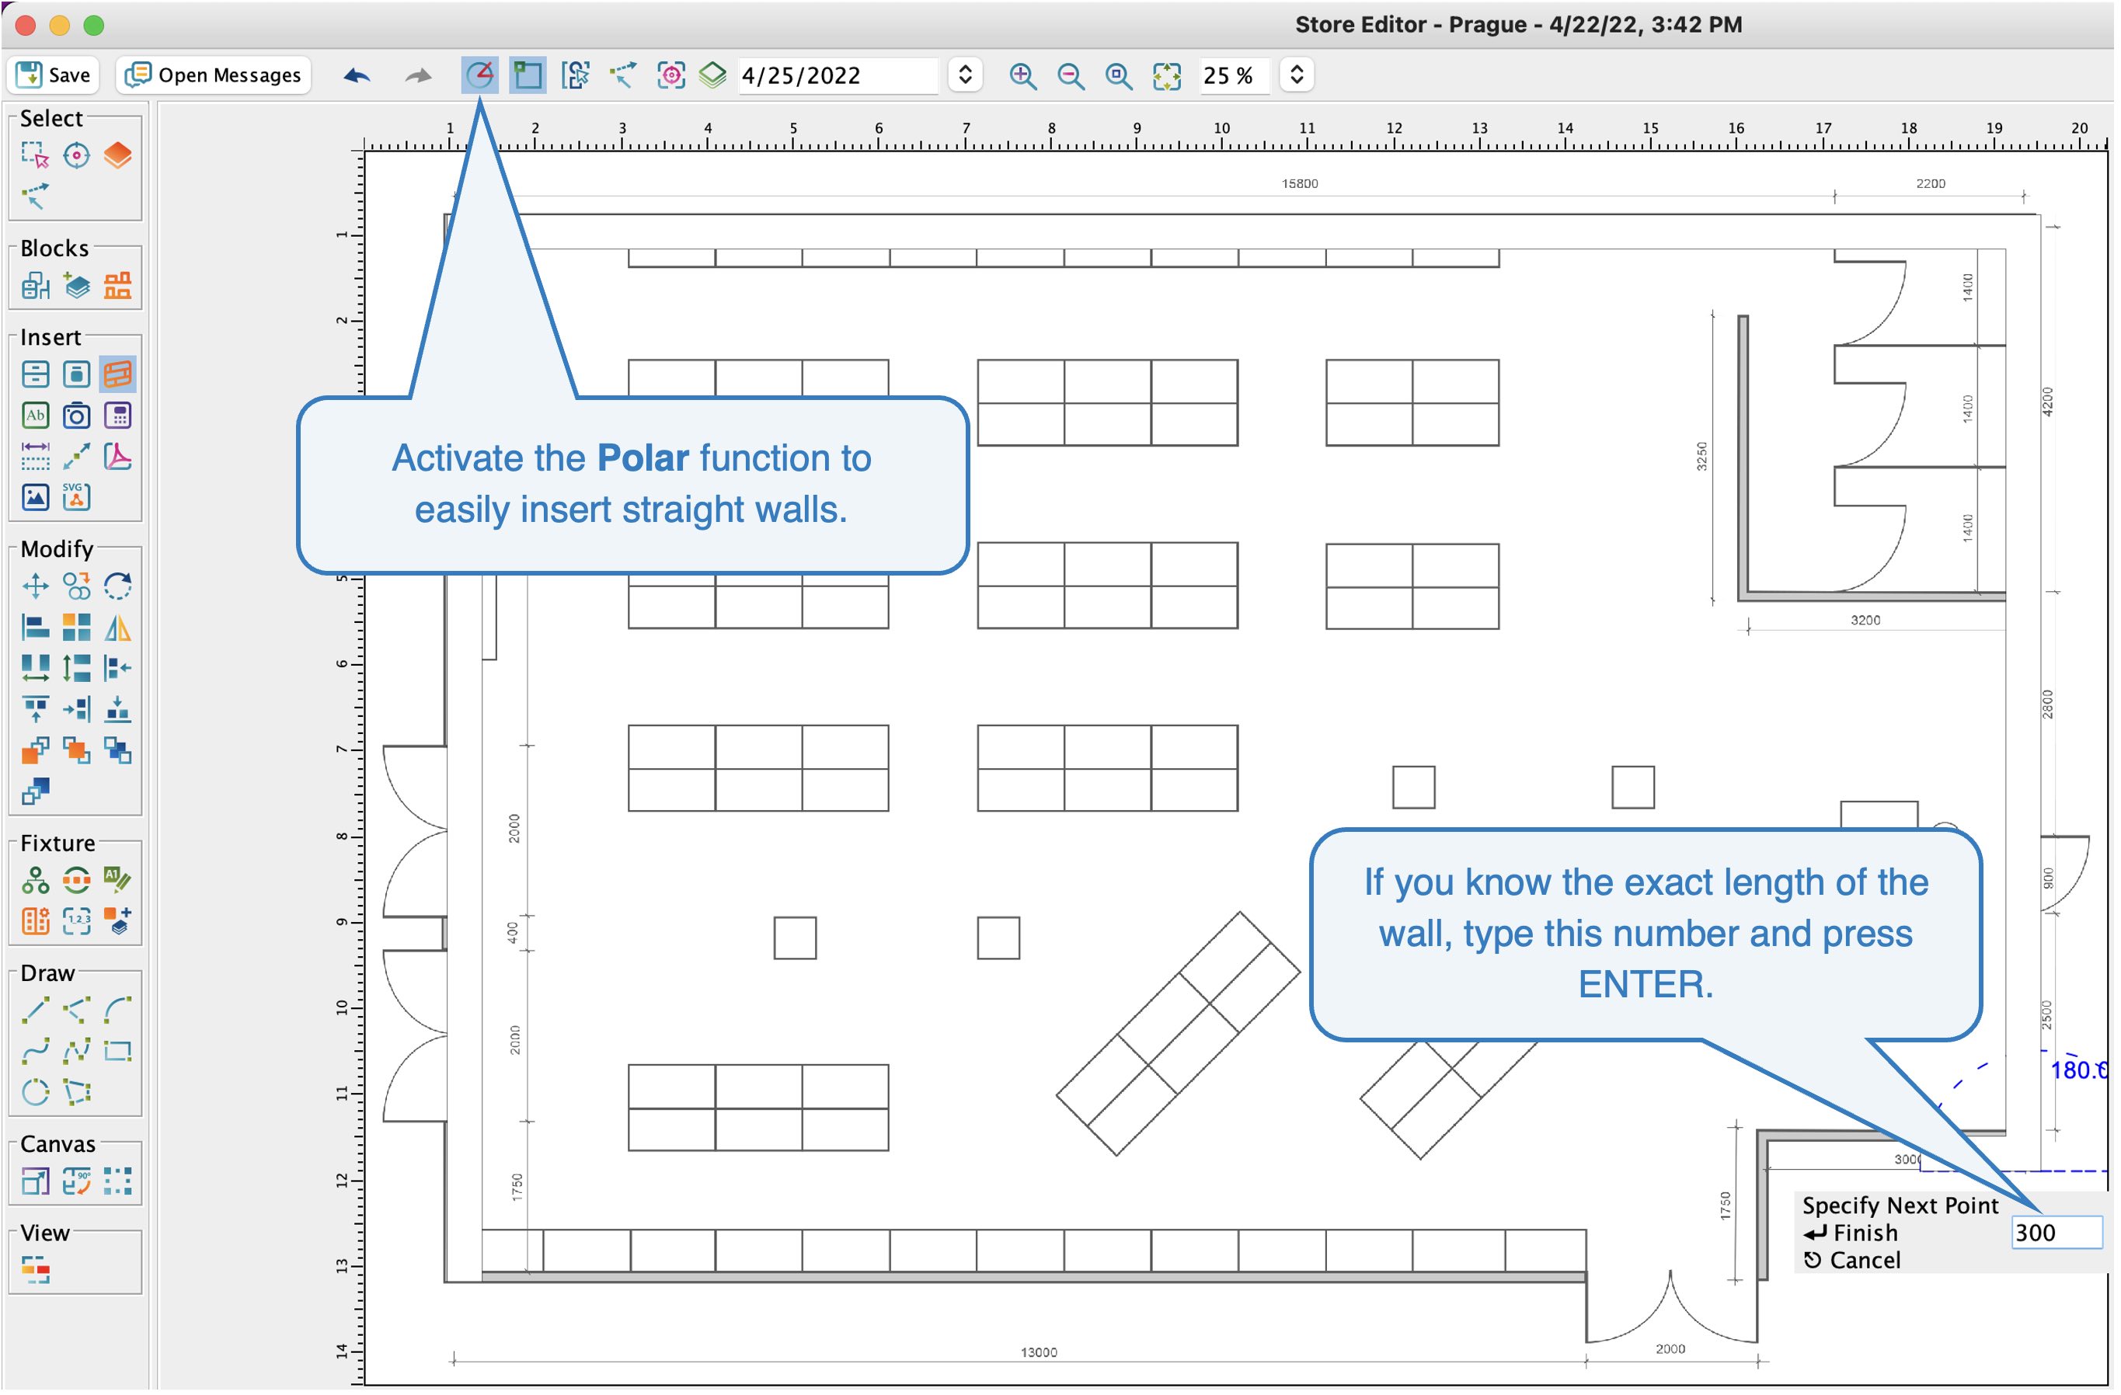This screenshot has height=1395, width=2121.
Task: Select the Copy tool in Modify
Action: [x=77, y=587]
